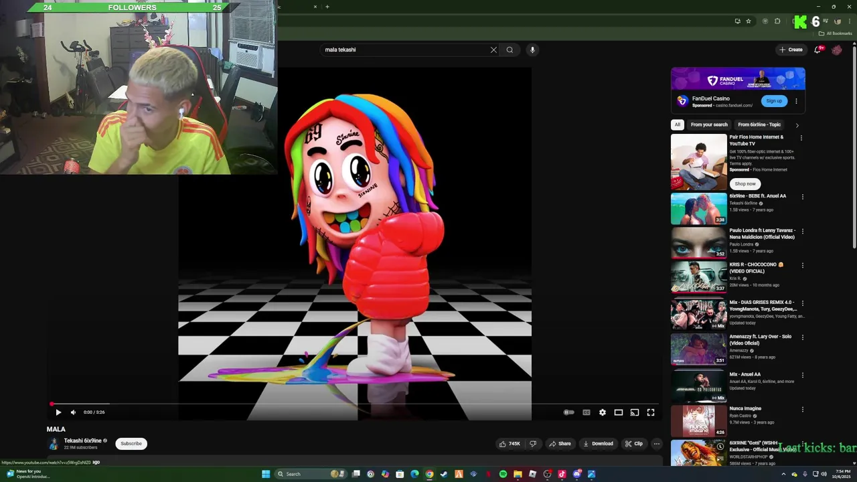Open the 6ix9ine BEBE video thumbnail
This screenshot has width=857, height=482.
pyautogui.click(x=698, y=209)
